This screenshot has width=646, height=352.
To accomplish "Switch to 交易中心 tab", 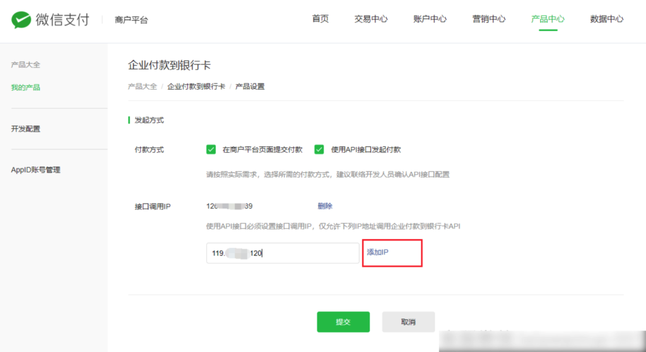I will tap(371, 19).
